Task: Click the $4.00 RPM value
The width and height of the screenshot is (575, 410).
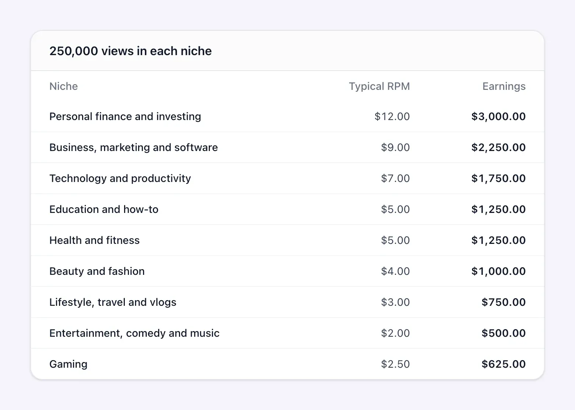Action: [395, 271]
